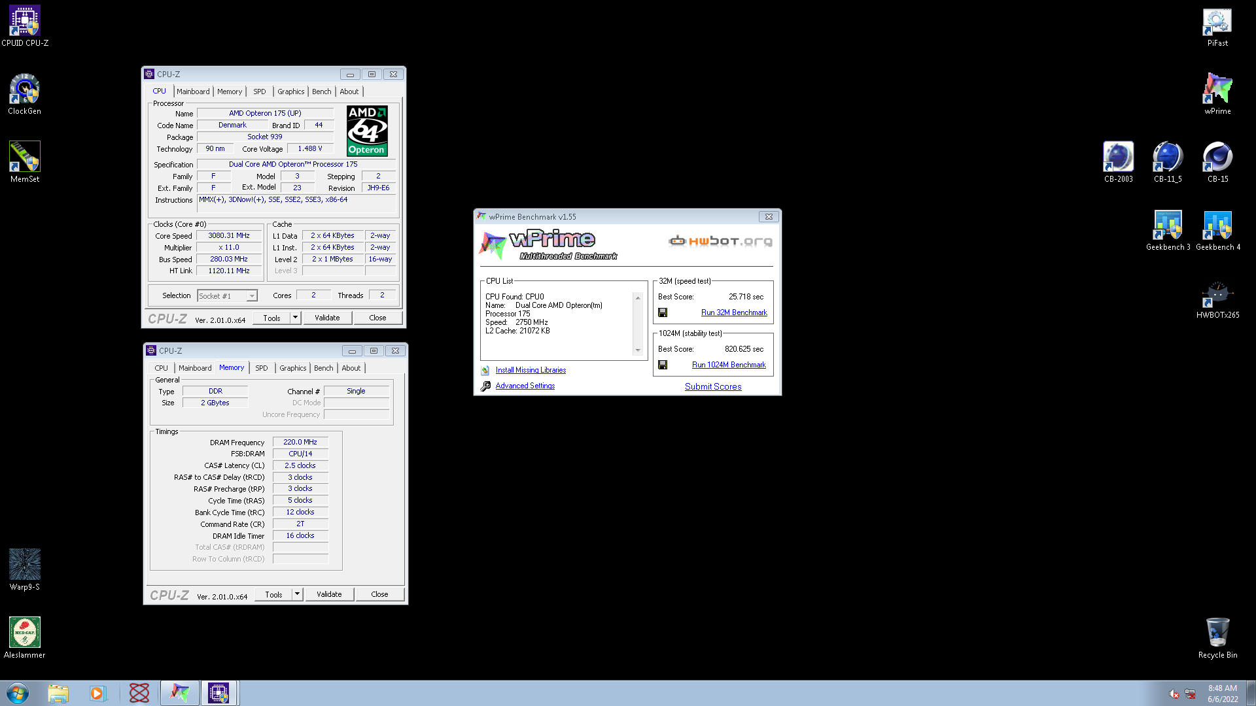Open About tab in lower CPU-Z window
The image size is (1256, 706).
coord(351,368)
